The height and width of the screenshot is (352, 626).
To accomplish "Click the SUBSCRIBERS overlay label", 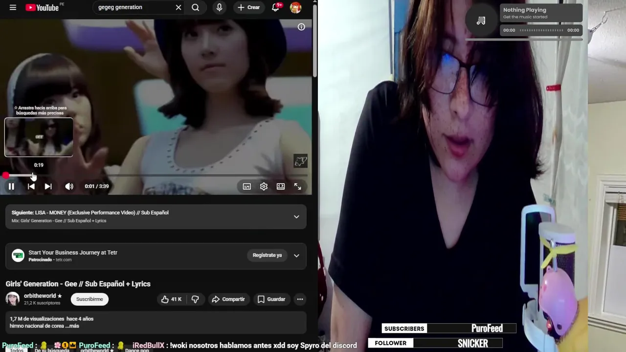I will coord(404,329).
